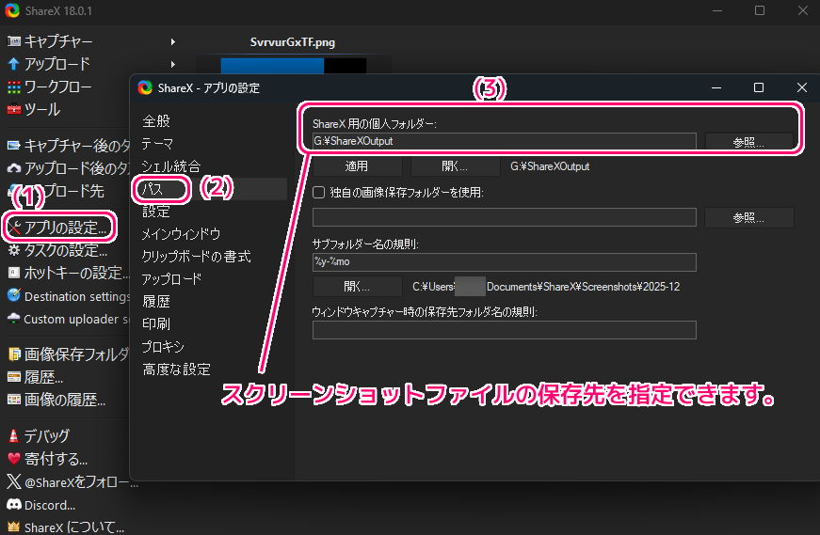Close the app settings dialog
This screenshot has width=820, height=535.
[x=802, y=87]
